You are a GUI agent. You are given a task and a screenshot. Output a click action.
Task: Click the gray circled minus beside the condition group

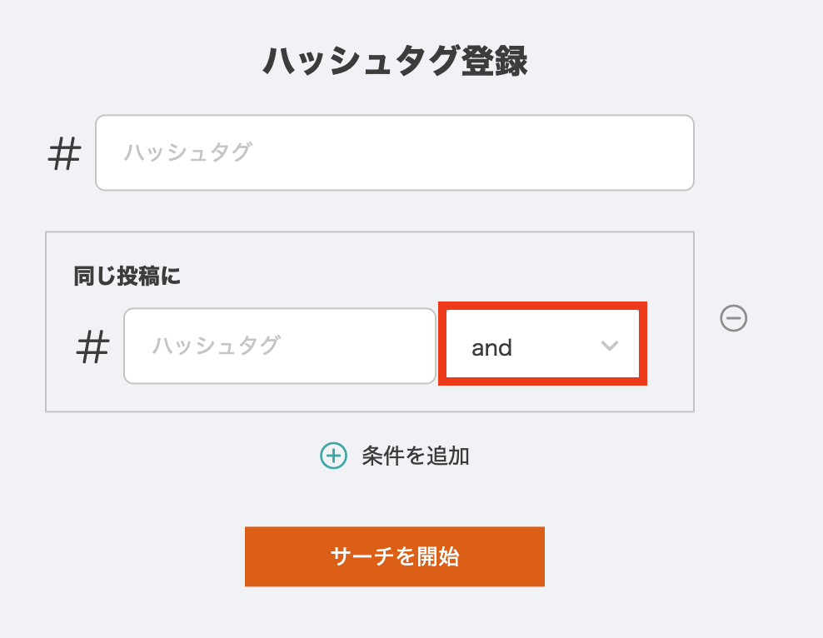[733, 319]
